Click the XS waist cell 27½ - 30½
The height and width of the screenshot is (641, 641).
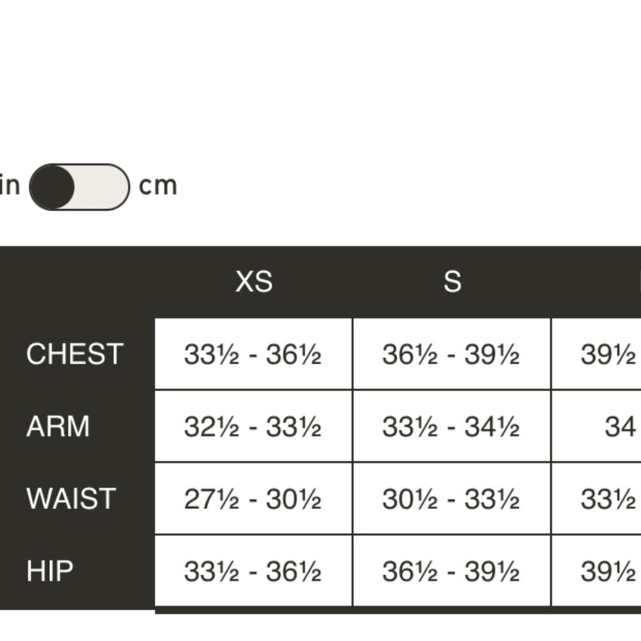click(x=253, y=499)
